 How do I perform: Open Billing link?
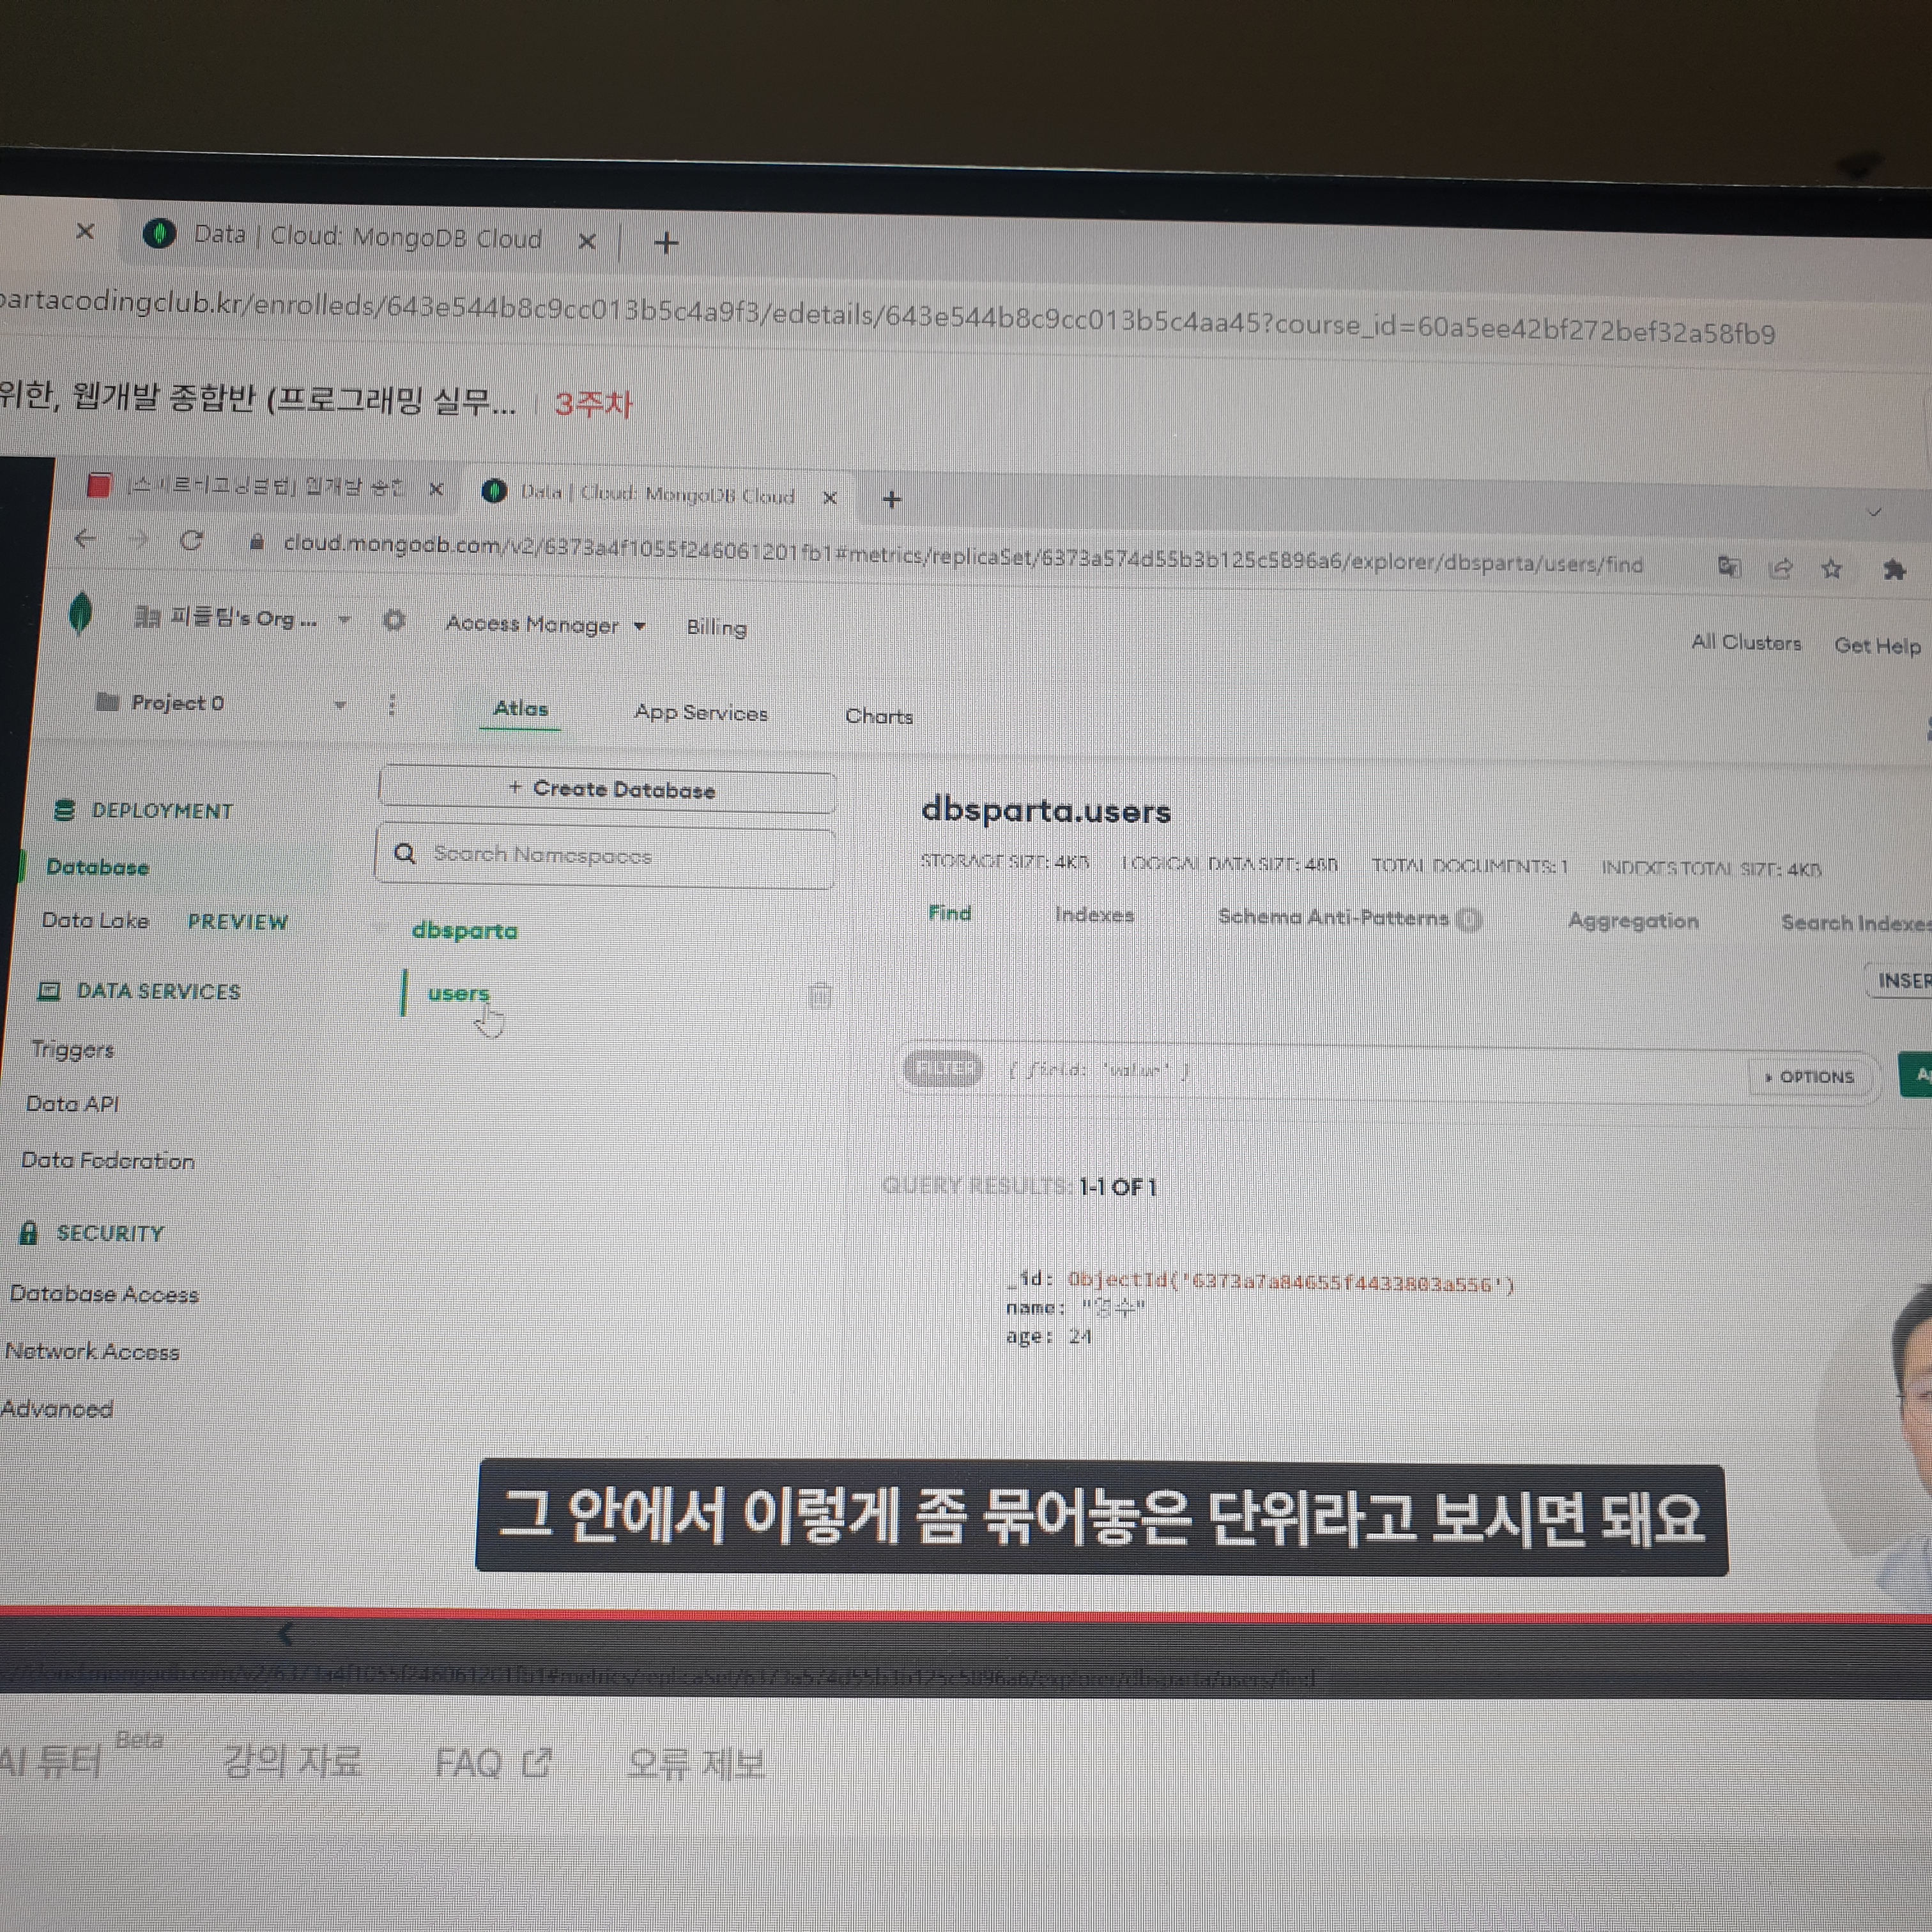tap(716, 627)
